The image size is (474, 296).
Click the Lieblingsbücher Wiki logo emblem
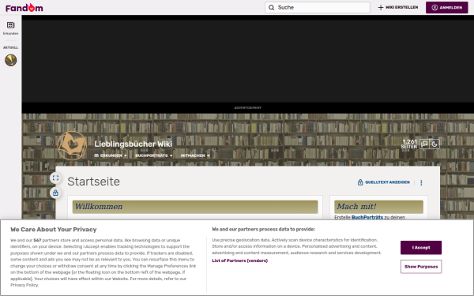(72, 145)
